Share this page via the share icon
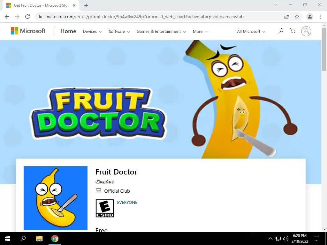This screenshot has height=245, width=327. 287,17
